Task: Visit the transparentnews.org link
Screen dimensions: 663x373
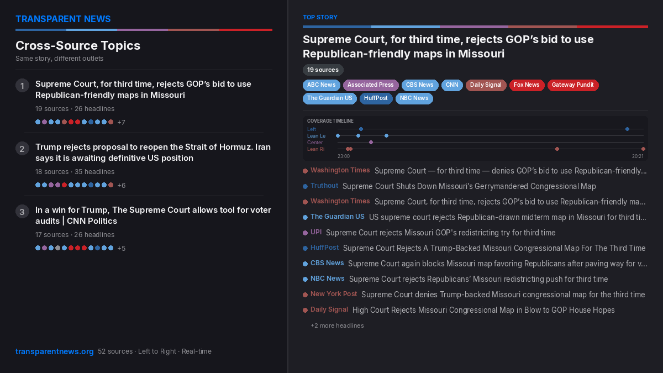Action: click(55, 351)
